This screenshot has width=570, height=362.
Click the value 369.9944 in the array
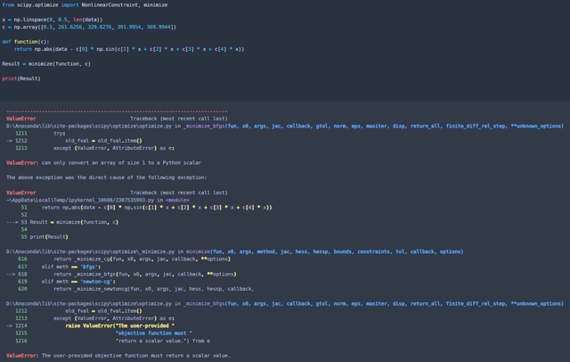[159, 27]
